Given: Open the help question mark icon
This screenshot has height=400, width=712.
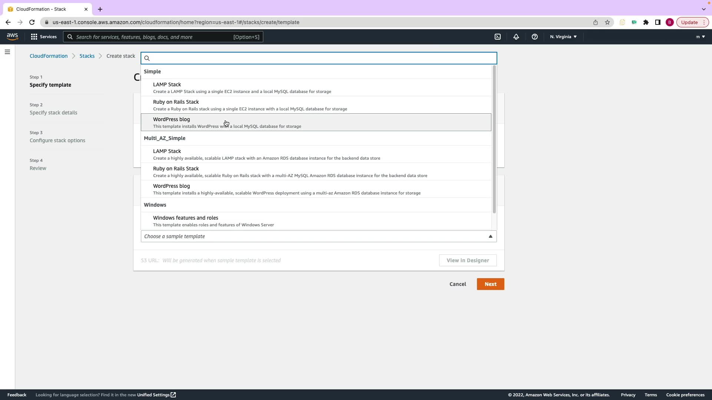Looking at the screenshot, I should pos(534,37).
